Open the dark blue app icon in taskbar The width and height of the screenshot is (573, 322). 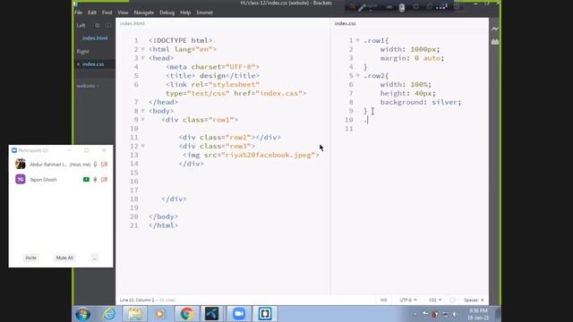[212, 314]
